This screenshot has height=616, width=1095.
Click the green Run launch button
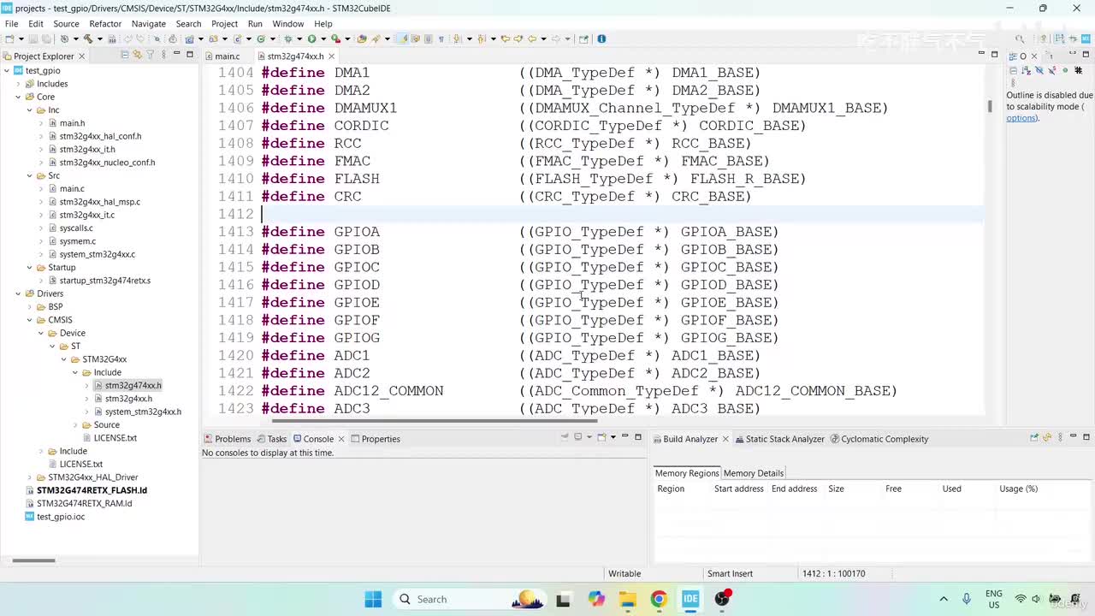click(x=311, y=38)
